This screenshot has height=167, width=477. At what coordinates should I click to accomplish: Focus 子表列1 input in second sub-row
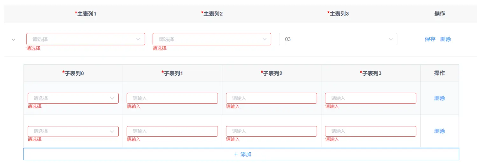click(172, 131)
